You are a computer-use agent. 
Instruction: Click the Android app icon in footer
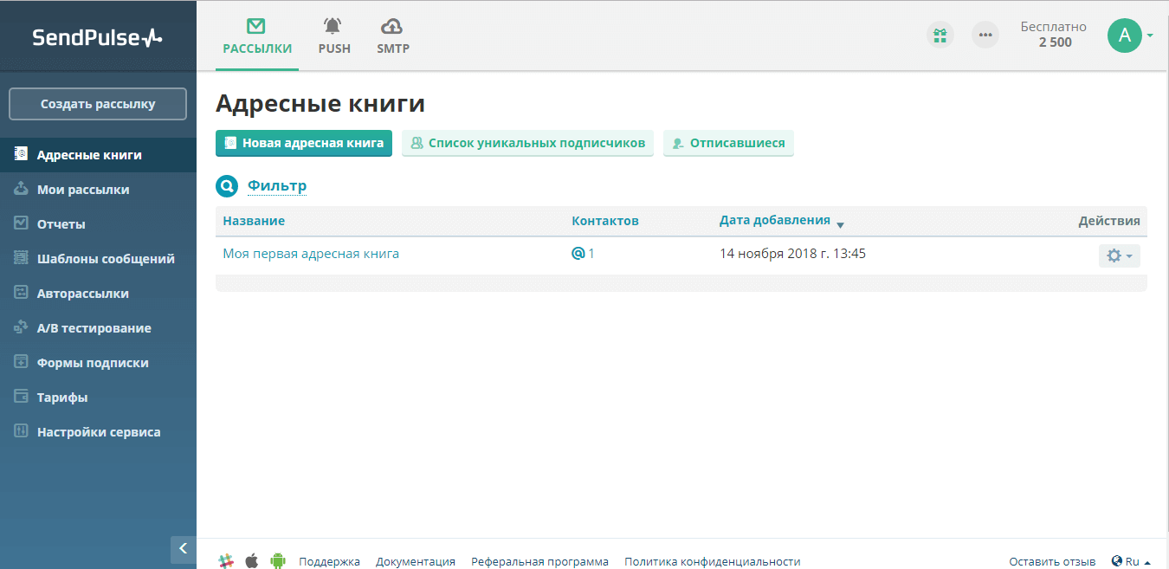pyautogui.click(x=278, y=560)
